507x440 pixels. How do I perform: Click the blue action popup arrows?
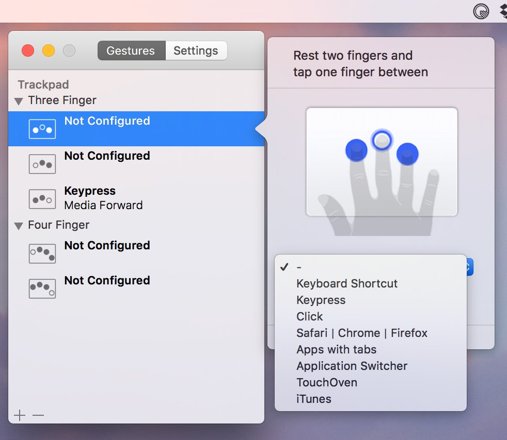tap(469, 267)
